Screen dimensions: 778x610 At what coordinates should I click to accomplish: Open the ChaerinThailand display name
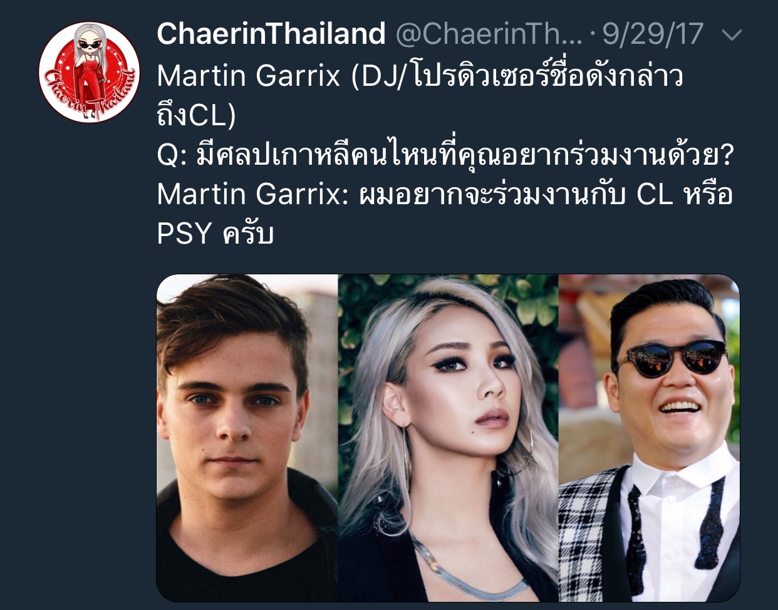(271, 34)
